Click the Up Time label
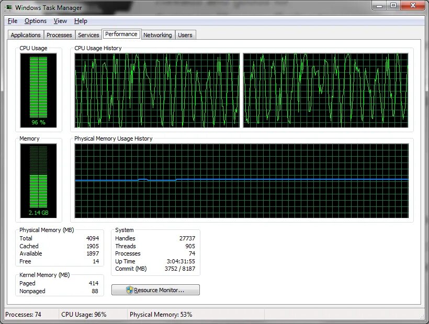 pyautogui.click(x=125, y=261)
